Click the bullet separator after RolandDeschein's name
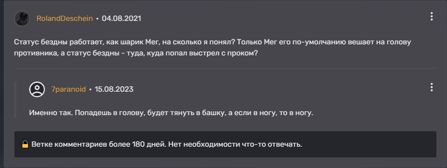The width and height of the screenshot is (447, 168). point(97,19)
